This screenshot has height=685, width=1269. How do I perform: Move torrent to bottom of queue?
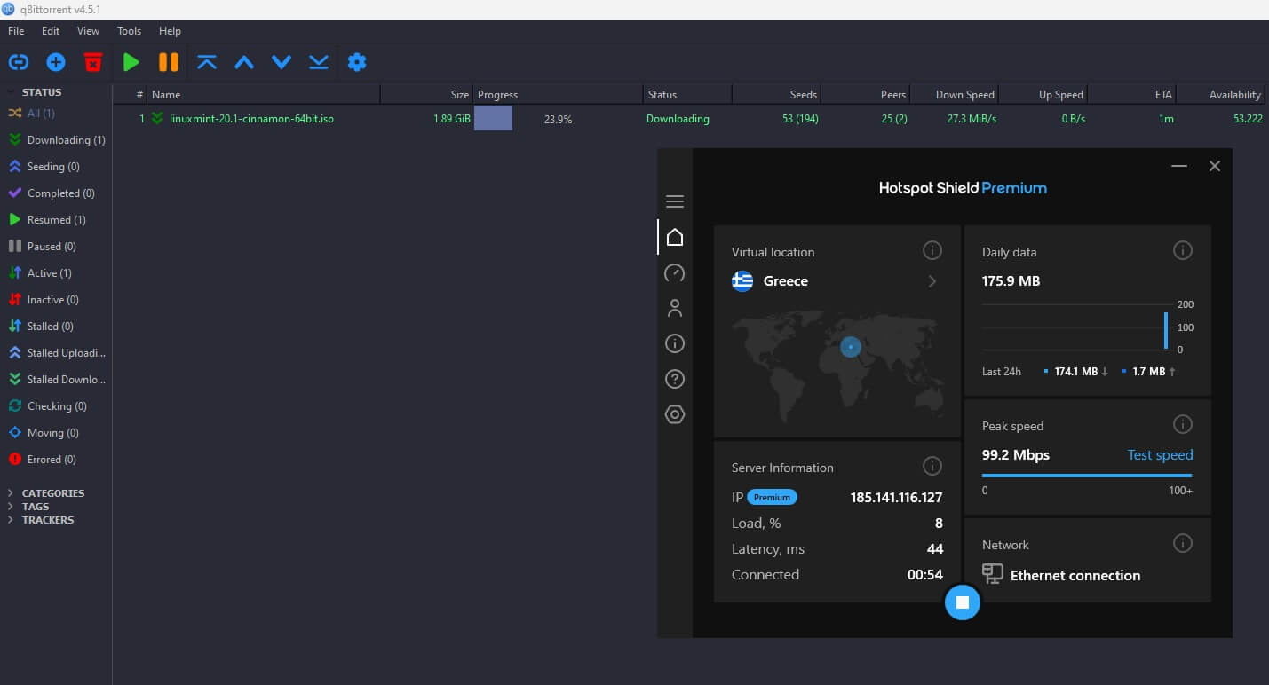coord(319,62)
